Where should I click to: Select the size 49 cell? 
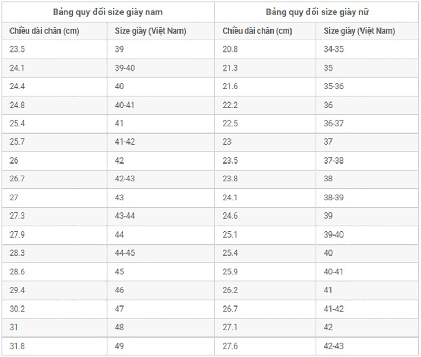120,345
